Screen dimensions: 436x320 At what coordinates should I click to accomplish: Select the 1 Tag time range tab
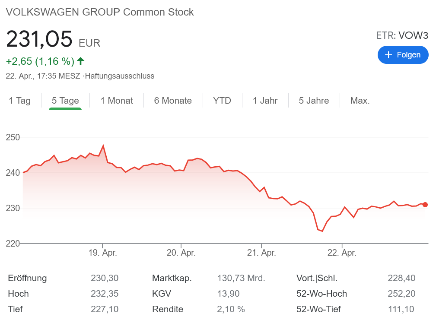pos(20,101)
